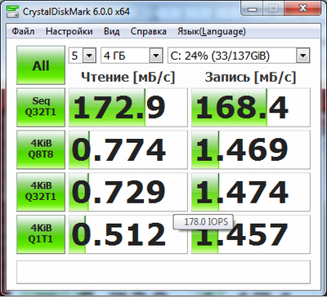327x298 pixels.
Task: Click the Seq write result 168.4
Action: pyautogui.click(x=251, y=107)
